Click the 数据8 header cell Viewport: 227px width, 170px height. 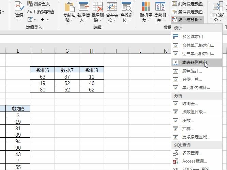click(91, 70)
